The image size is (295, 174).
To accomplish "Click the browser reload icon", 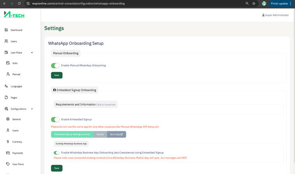I will (19, 3).
